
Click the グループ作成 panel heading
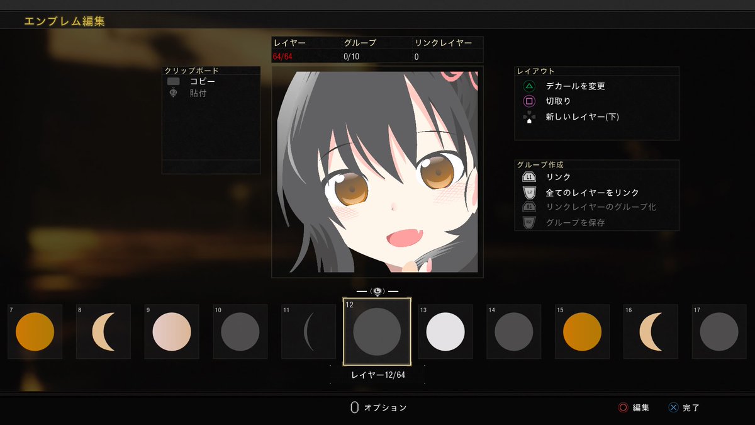(x=540, y=164)
